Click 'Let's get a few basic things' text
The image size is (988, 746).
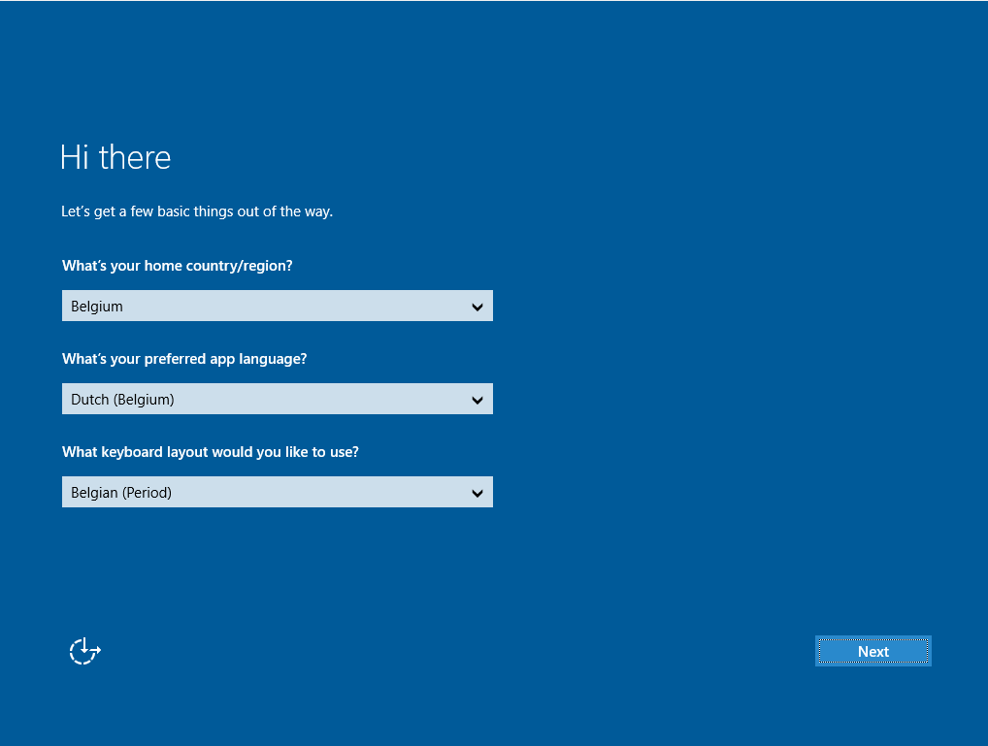pyautogui.click(x=197, y=211)
